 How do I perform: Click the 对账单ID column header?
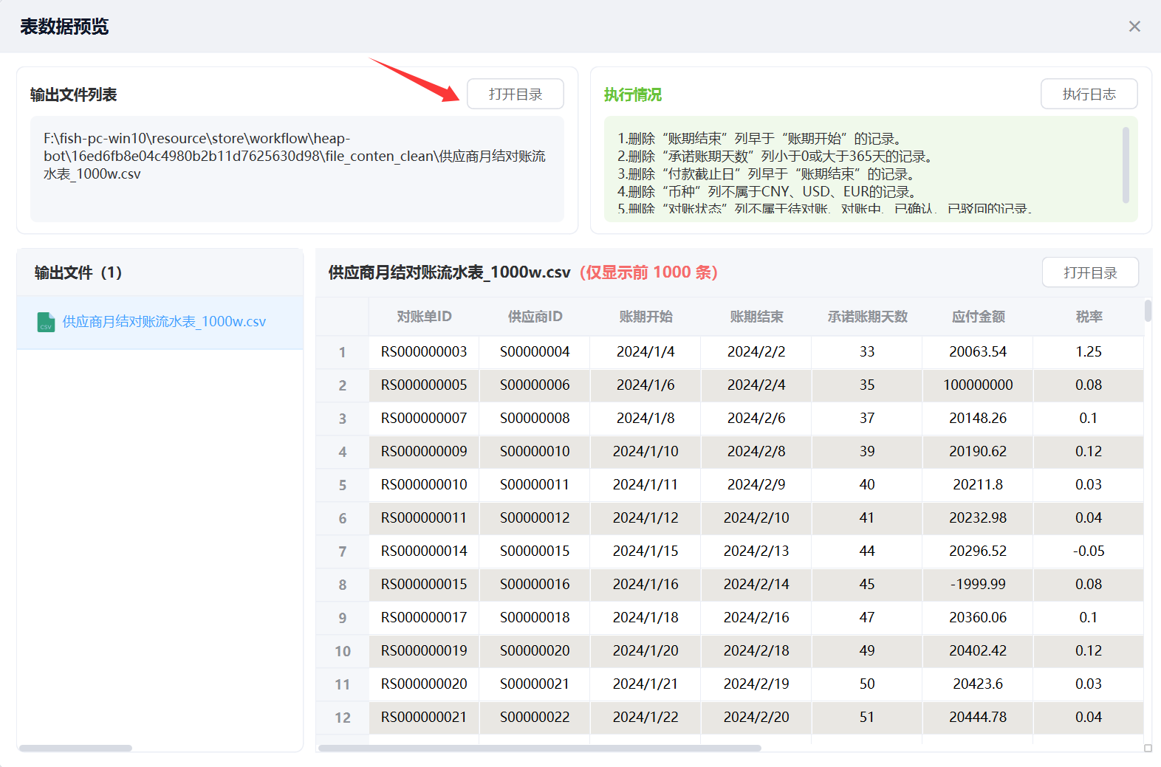pyautogui.click(x=424, y=317)
